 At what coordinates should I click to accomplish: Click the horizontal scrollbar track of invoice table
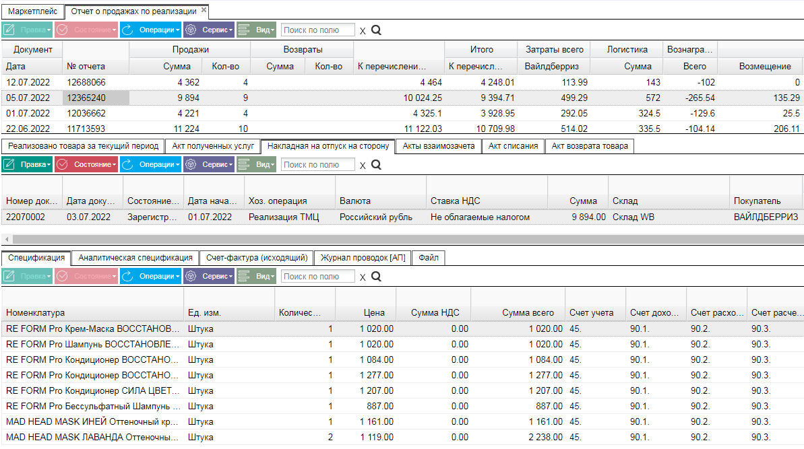408,239
